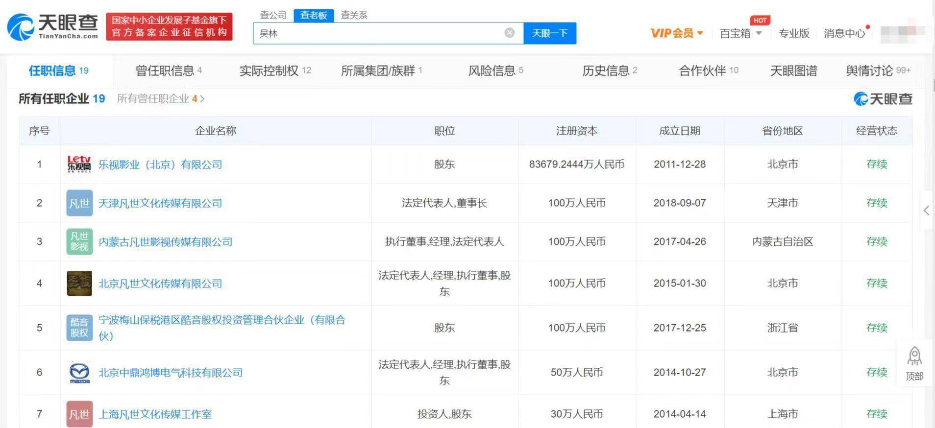The image size is (935, 428).
Task: Click the 天眼一下 search button
Action: point(550,33)
